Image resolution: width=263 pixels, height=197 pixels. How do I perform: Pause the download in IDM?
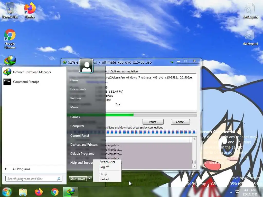pyautogui.click(x=153, y=122)
